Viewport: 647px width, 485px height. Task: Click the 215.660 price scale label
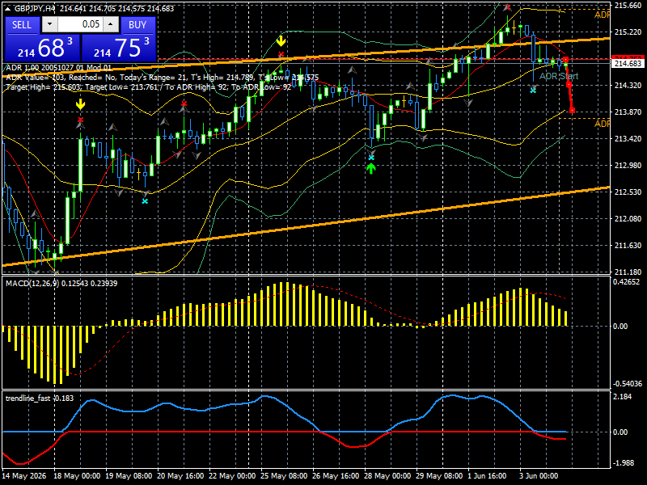pyautogui.click(x=628, y=6)
